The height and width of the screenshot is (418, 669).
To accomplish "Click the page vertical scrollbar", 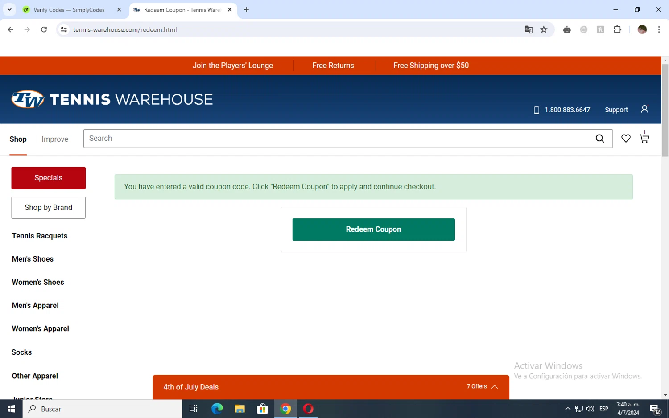I will point(665,111).
